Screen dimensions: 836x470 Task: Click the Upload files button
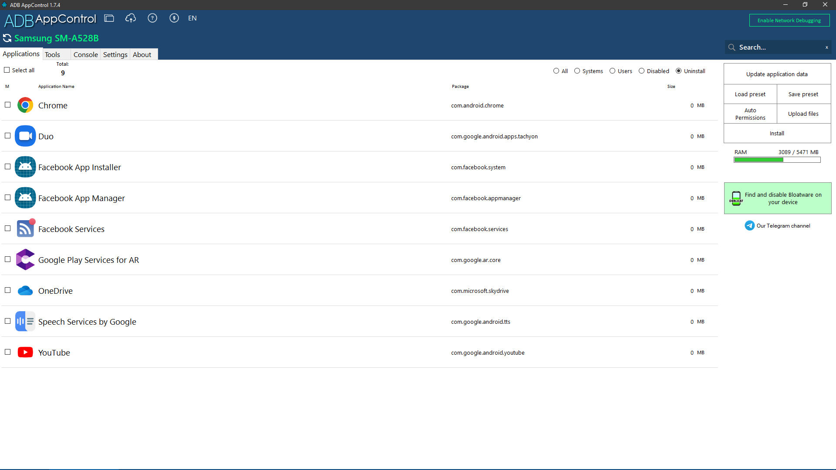[803, 114]
